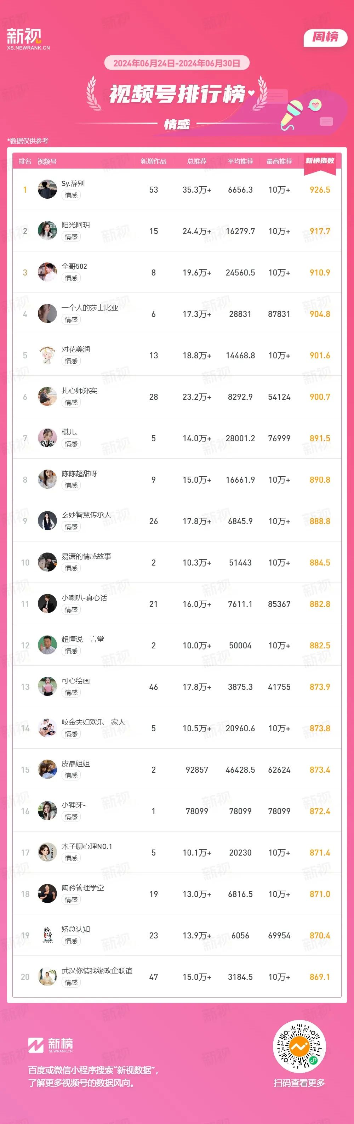Click 阳光阿玥's profile avatar

47,231
